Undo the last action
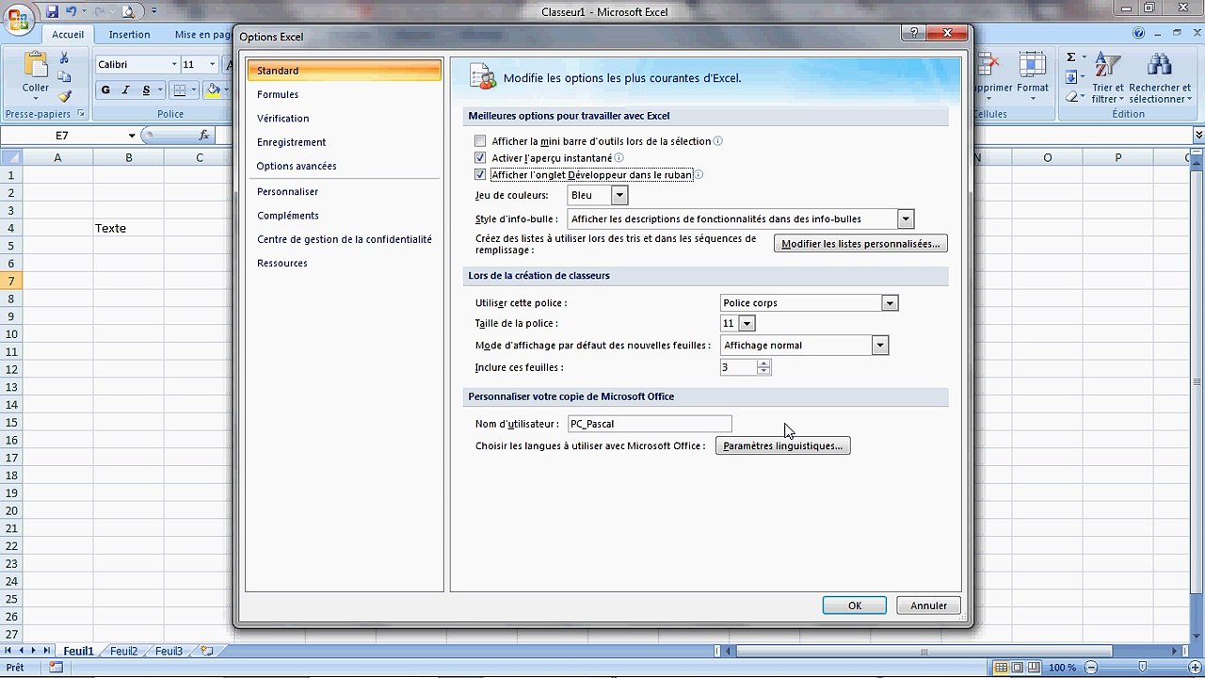The width and height of the screenshot is (1205, 678). coord(72,11)
